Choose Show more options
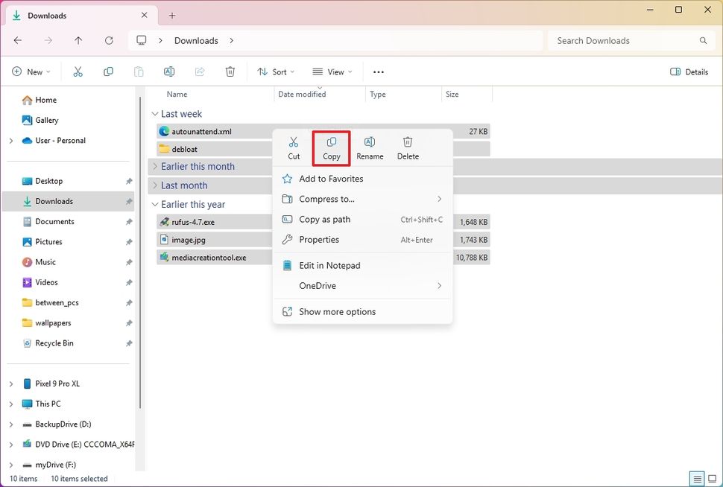This screenshot has height=487, width=723. 337,312
